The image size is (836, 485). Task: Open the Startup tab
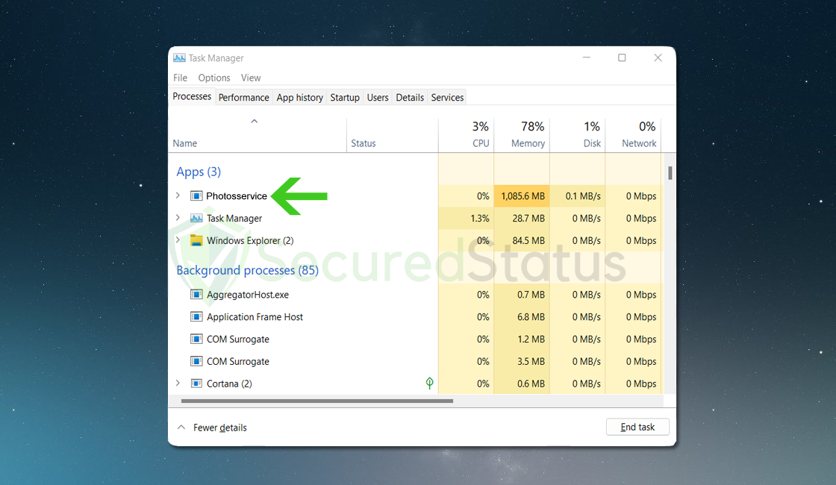pos(345,98)
